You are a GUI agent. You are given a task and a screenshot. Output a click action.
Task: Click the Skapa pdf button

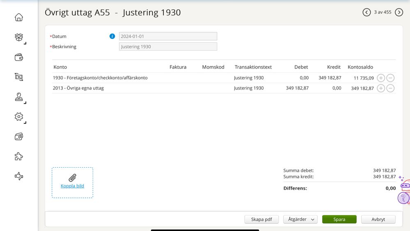click(261, 220)
